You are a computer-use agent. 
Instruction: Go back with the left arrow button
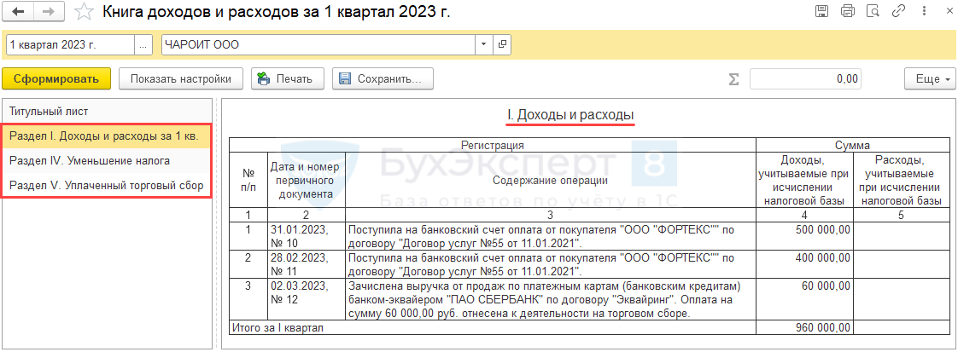[x=18, y=12]
